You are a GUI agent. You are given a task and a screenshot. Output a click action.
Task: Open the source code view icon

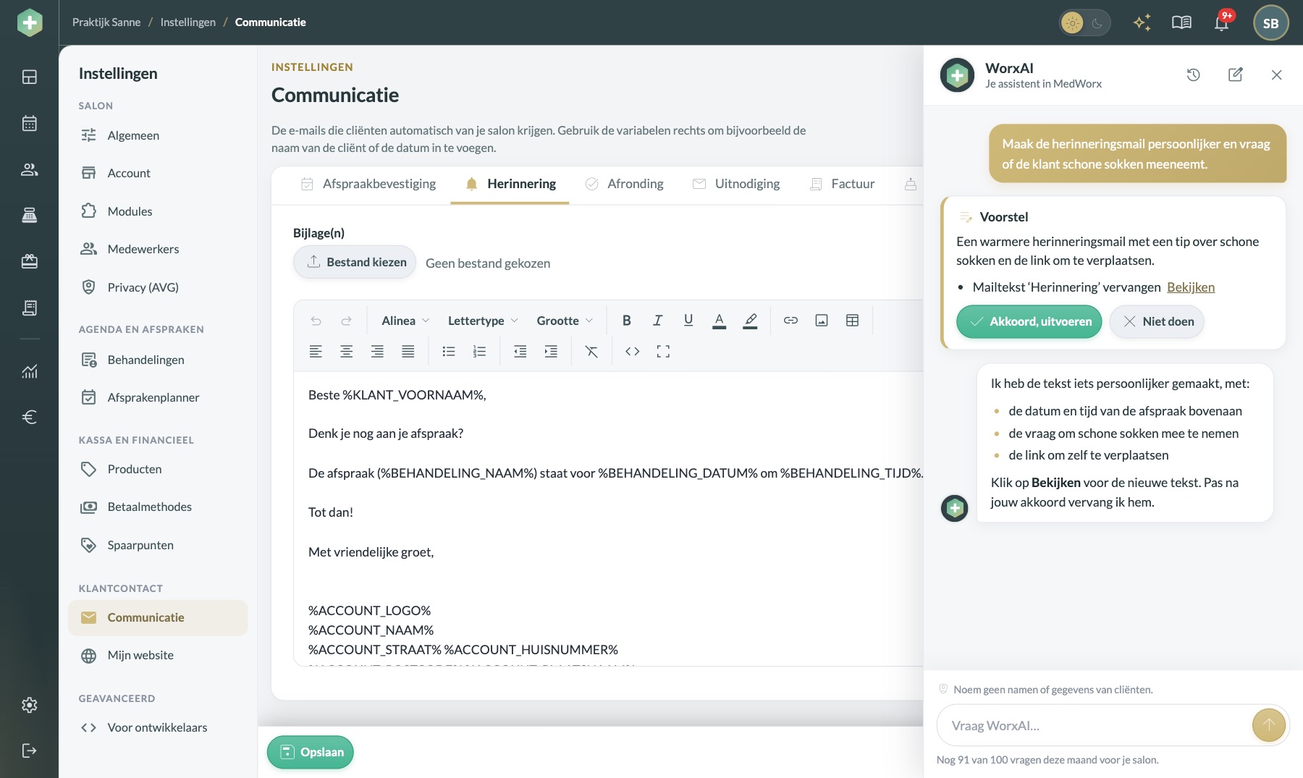click(x=633, y=352)
